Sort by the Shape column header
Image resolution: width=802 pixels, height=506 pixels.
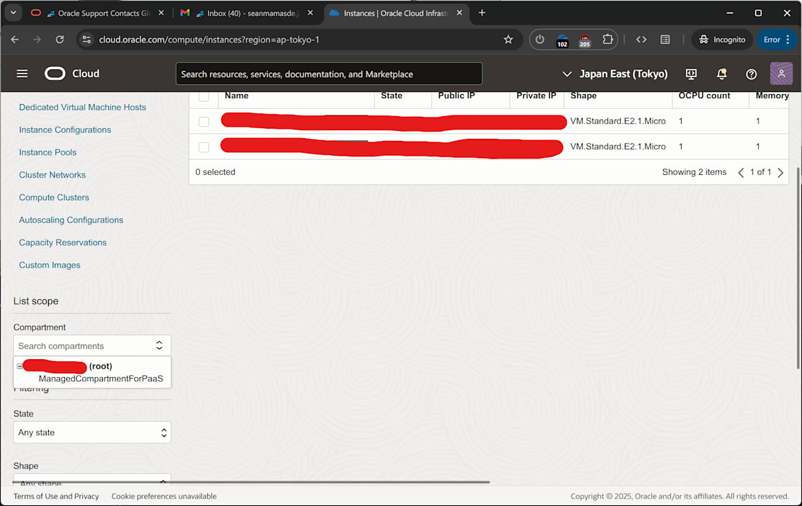(x=583, y=95)
